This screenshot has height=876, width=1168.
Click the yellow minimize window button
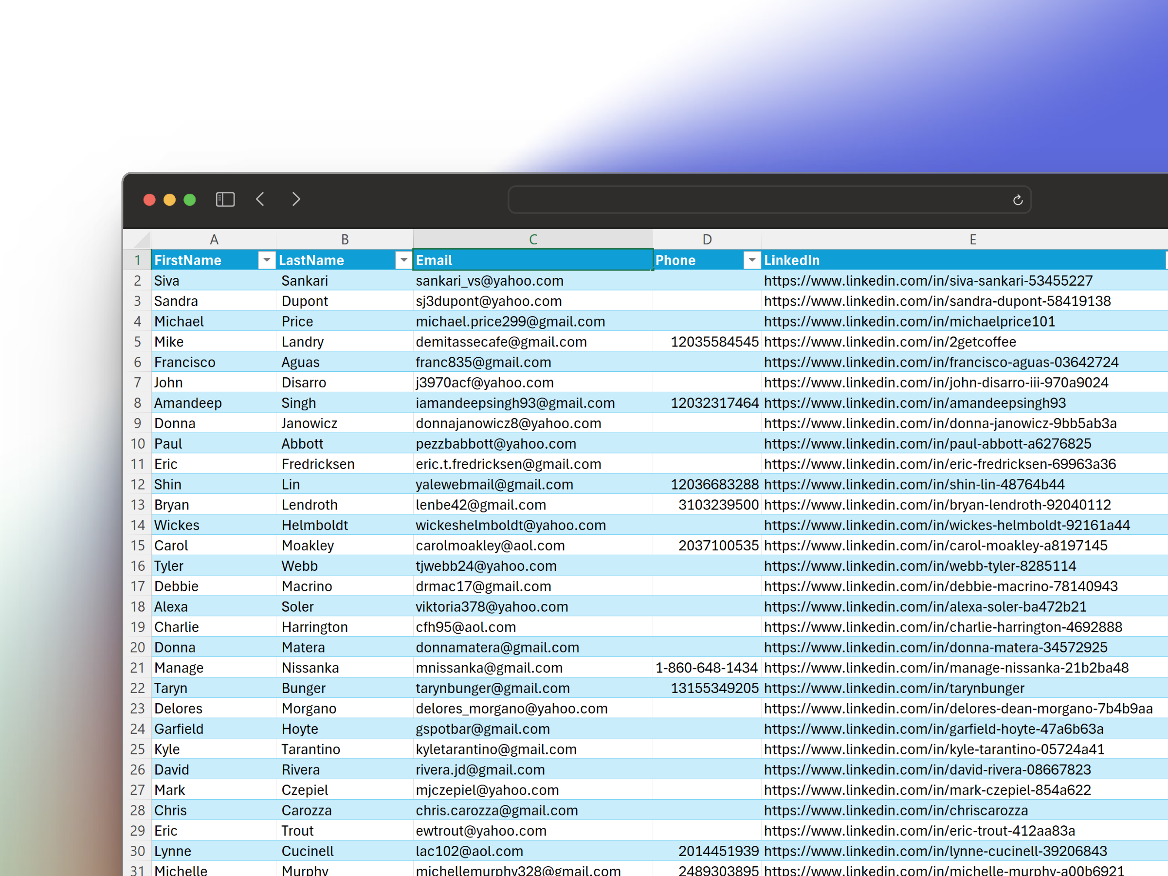(169, 200)
